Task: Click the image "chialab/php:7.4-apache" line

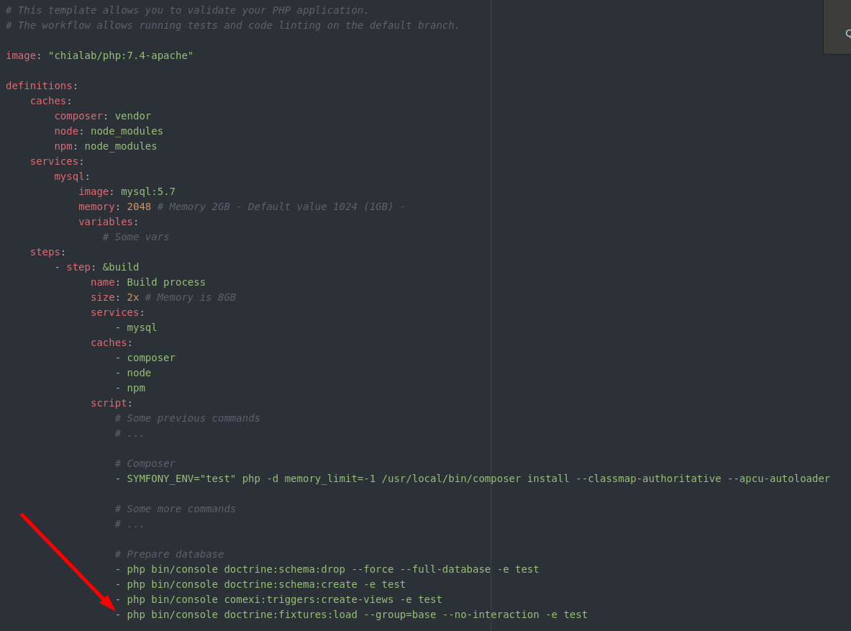Action: 99,55
